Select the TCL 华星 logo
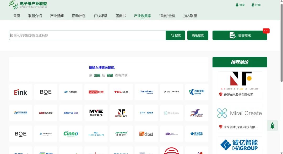 (121, 92)
